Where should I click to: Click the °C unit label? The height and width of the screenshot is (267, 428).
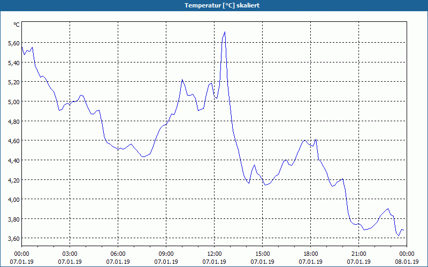coord(17,25)
